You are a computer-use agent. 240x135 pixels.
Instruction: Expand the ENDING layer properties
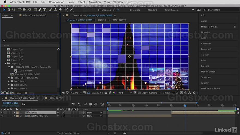[14, 113]
